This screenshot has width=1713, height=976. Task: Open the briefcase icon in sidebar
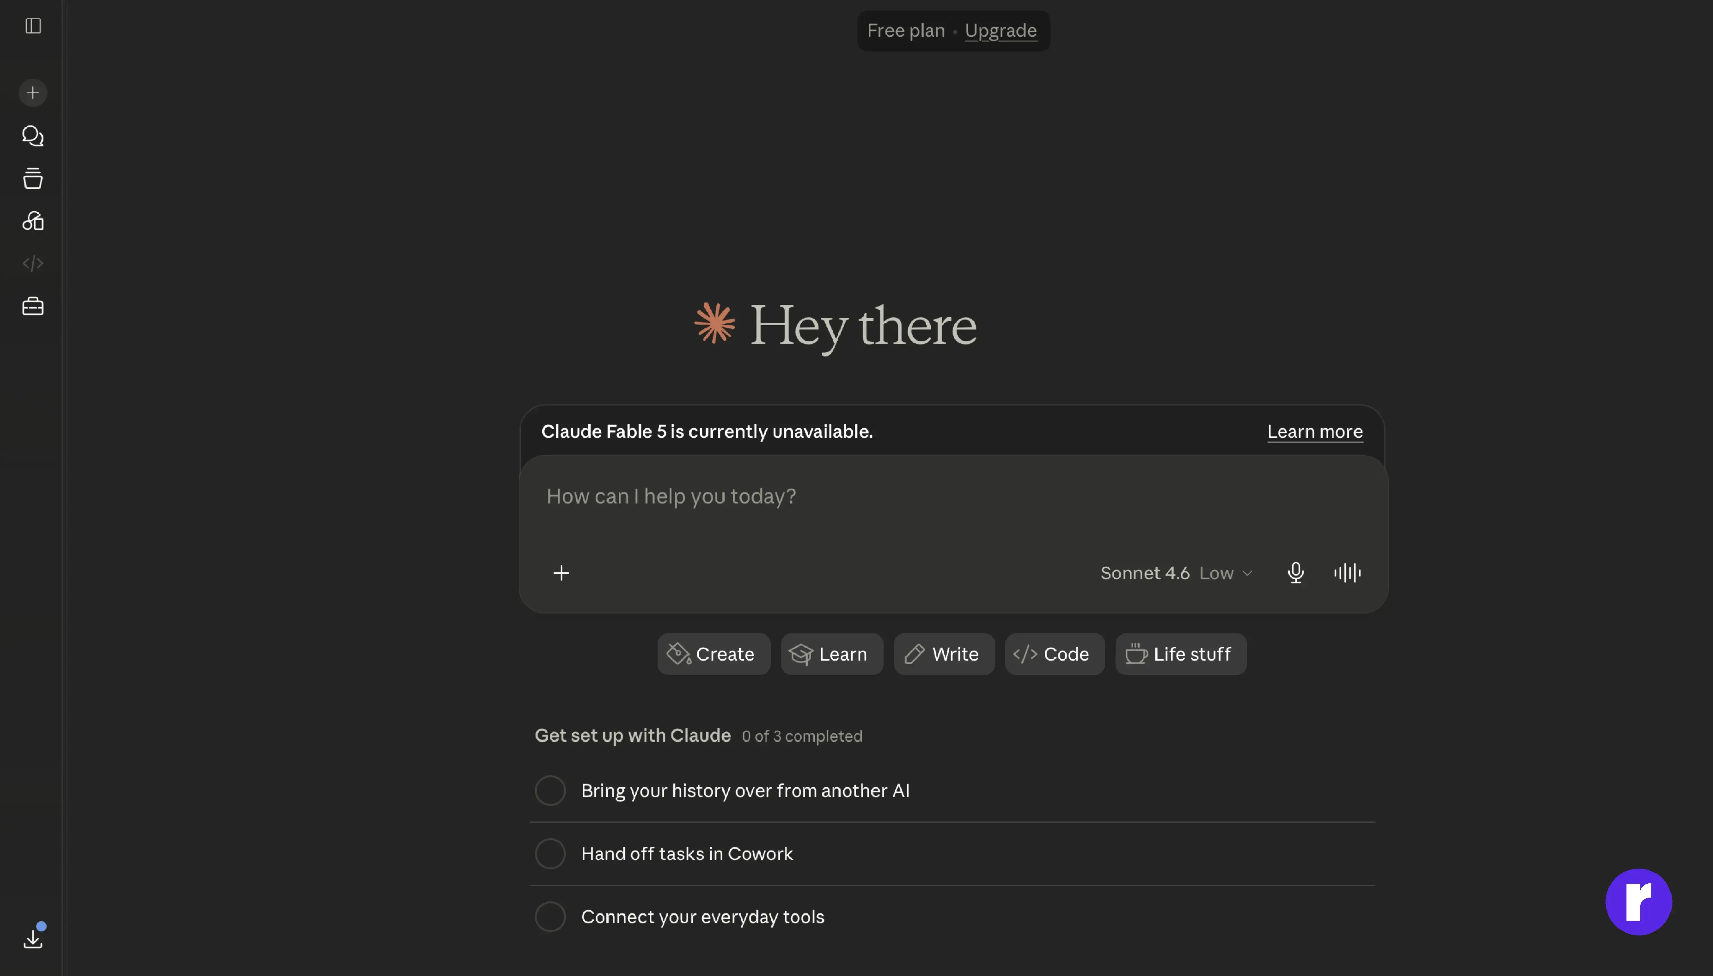(x=33, y=306)
